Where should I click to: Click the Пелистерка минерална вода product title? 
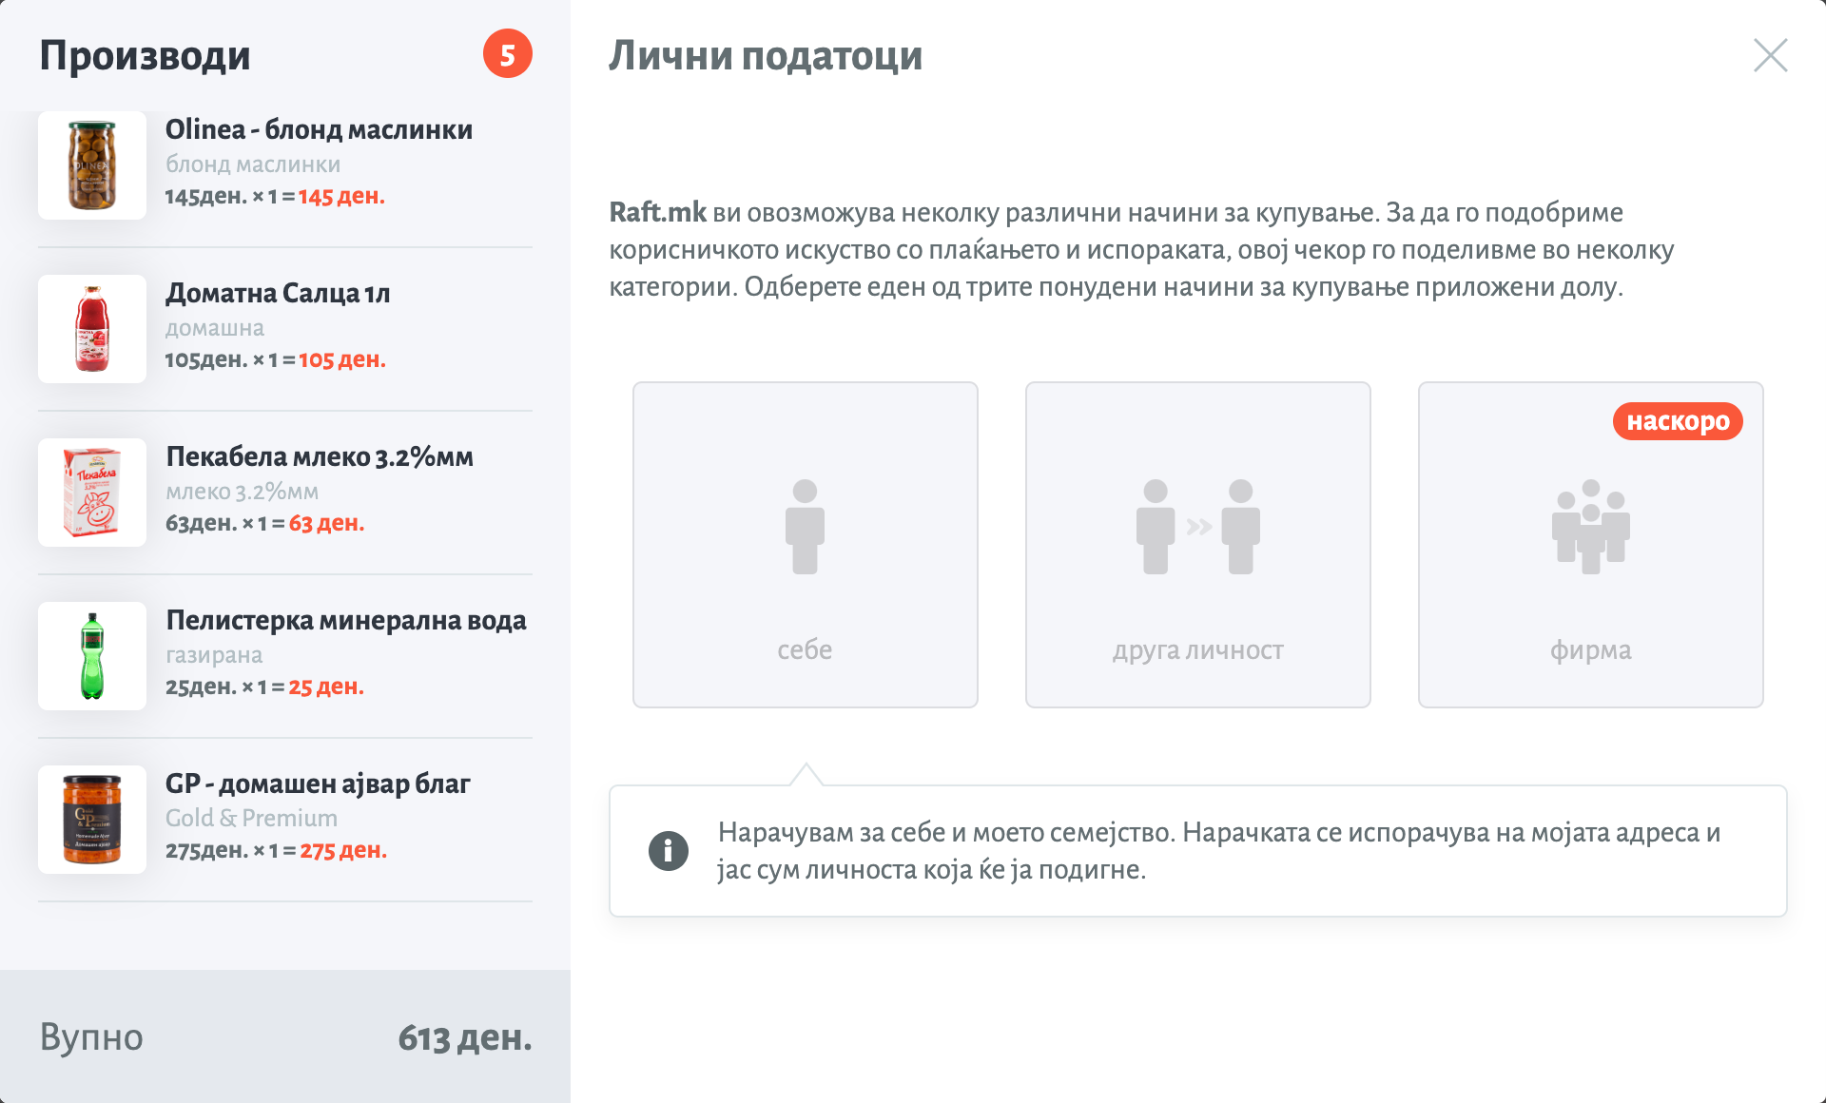[346, 620]
